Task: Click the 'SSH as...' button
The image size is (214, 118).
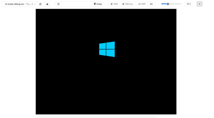Action: [x=128, y=4]
